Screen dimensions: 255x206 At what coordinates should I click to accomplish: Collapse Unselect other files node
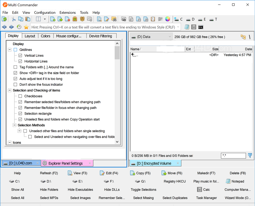point(20,131)
